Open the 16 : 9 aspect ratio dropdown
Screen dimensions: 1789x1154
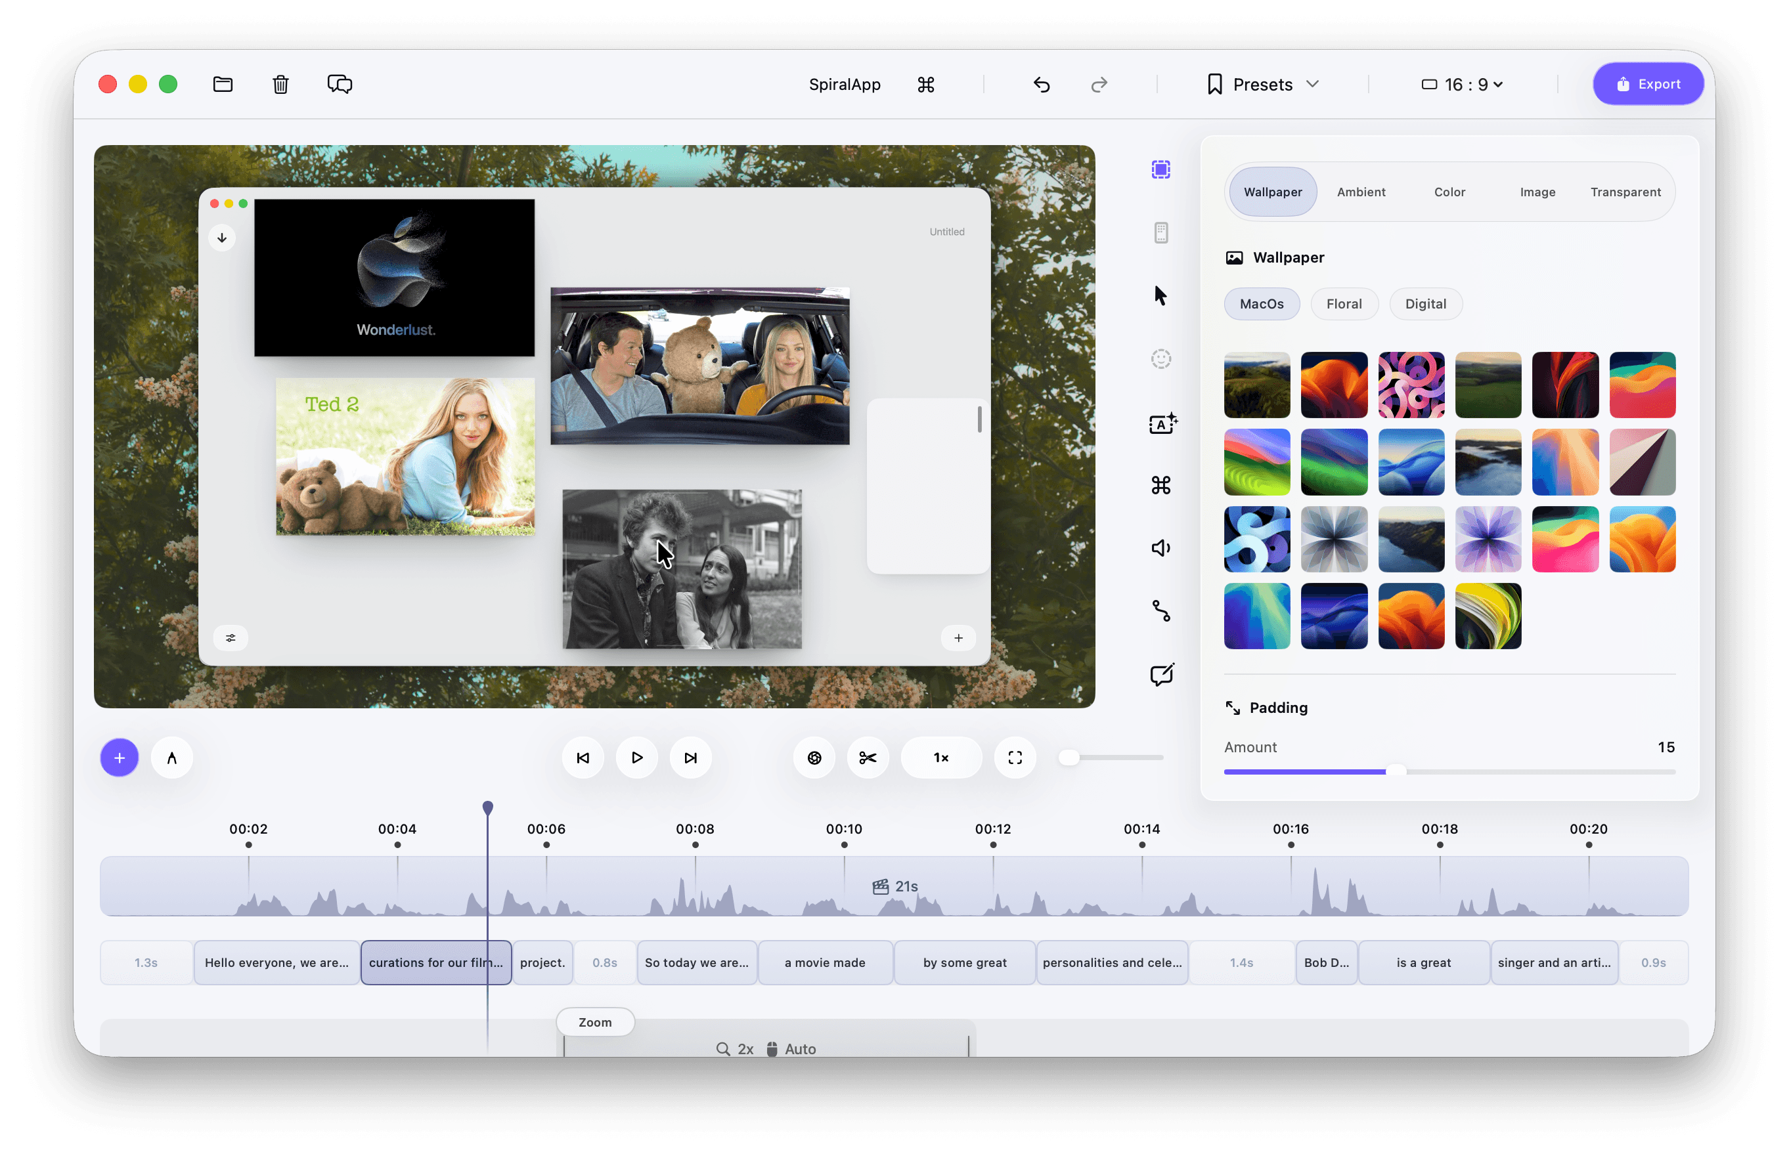pos(1462,85)
